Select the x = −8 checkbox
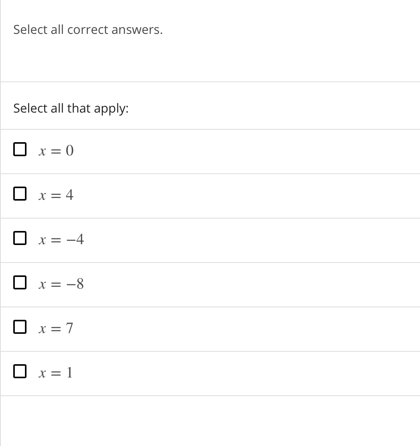The height and width of the screenshot is (446, 420). (19, 283)
